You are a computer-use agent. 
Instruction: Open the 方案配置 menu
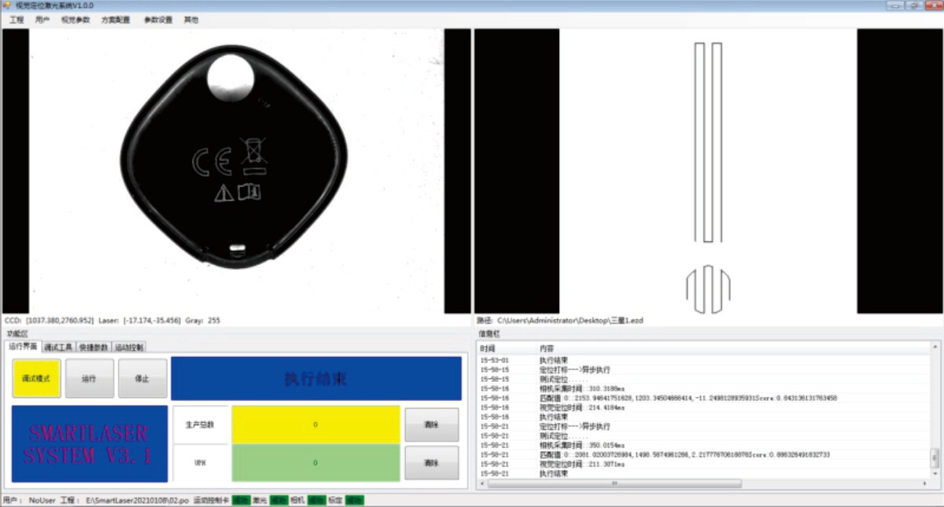pyautogui.click(x=116, y=20)
